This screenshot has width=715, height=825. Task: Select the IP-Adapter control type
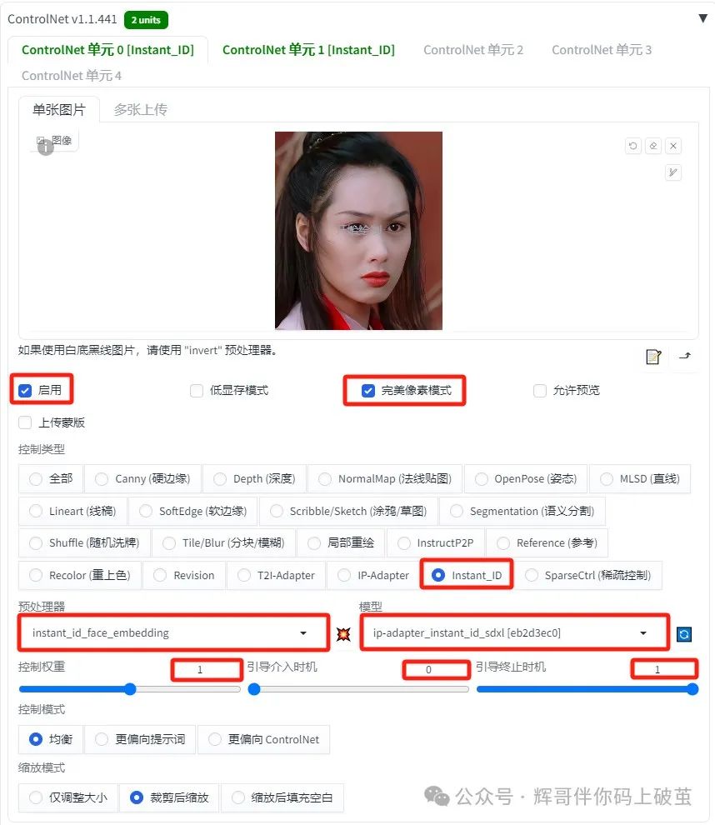tap(373, 575)
